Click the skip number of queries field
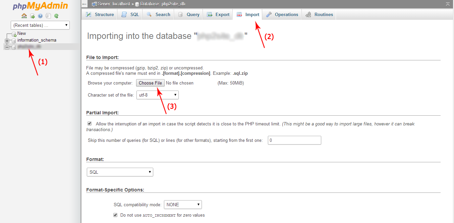Image resolution: width=454 pixels, height=223 pixels. click(x=294, y=140)
